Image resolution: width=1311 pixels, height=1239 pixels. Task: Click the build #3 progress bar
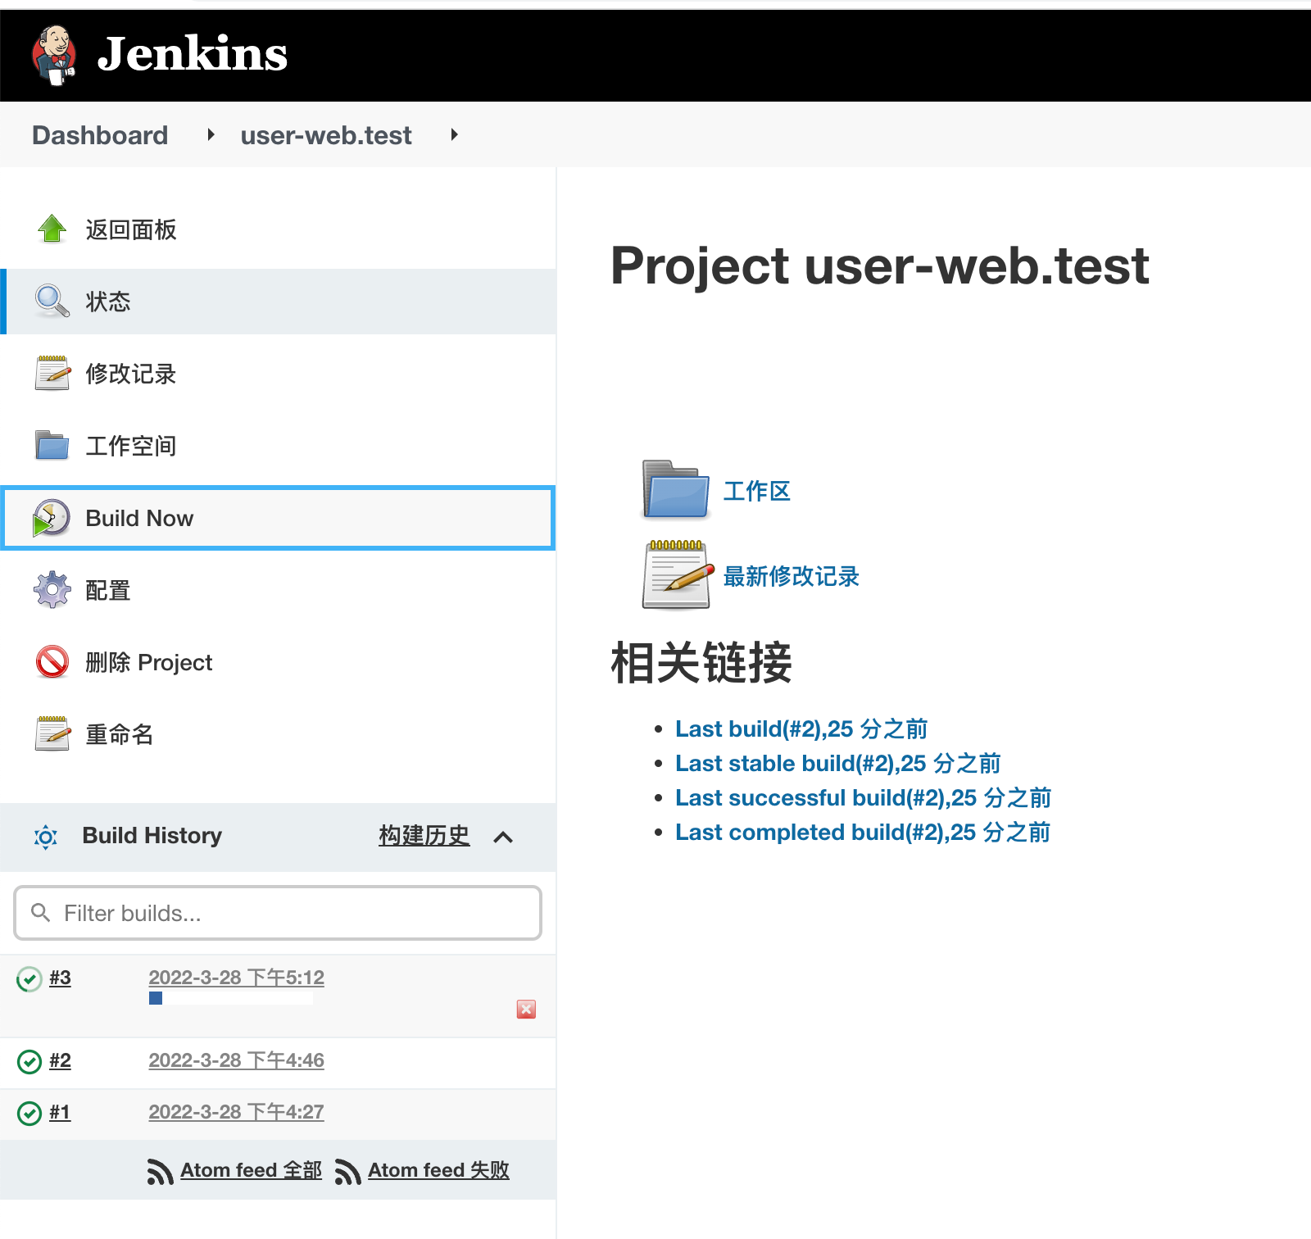pyautogui.click(x=231, y=998)
